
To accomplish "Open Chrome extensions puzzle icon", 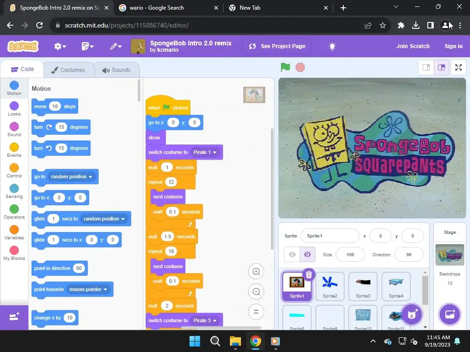I will (401, 26).
